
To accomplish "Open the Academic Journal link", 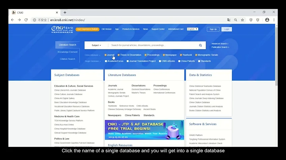I will (116, 89).
